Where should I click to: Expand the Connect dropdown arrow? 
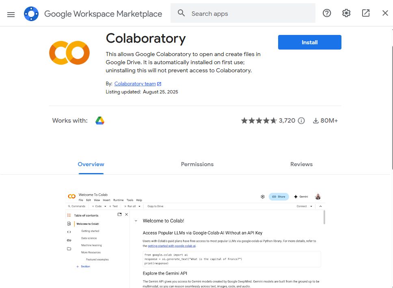311,206
